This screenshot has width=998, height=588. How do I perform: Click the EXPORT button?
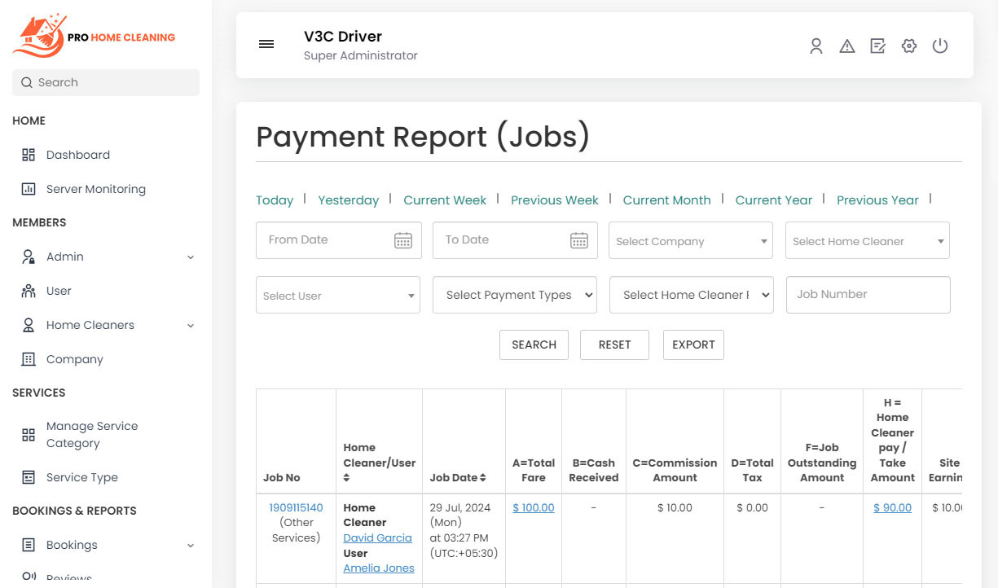(692, 344)
